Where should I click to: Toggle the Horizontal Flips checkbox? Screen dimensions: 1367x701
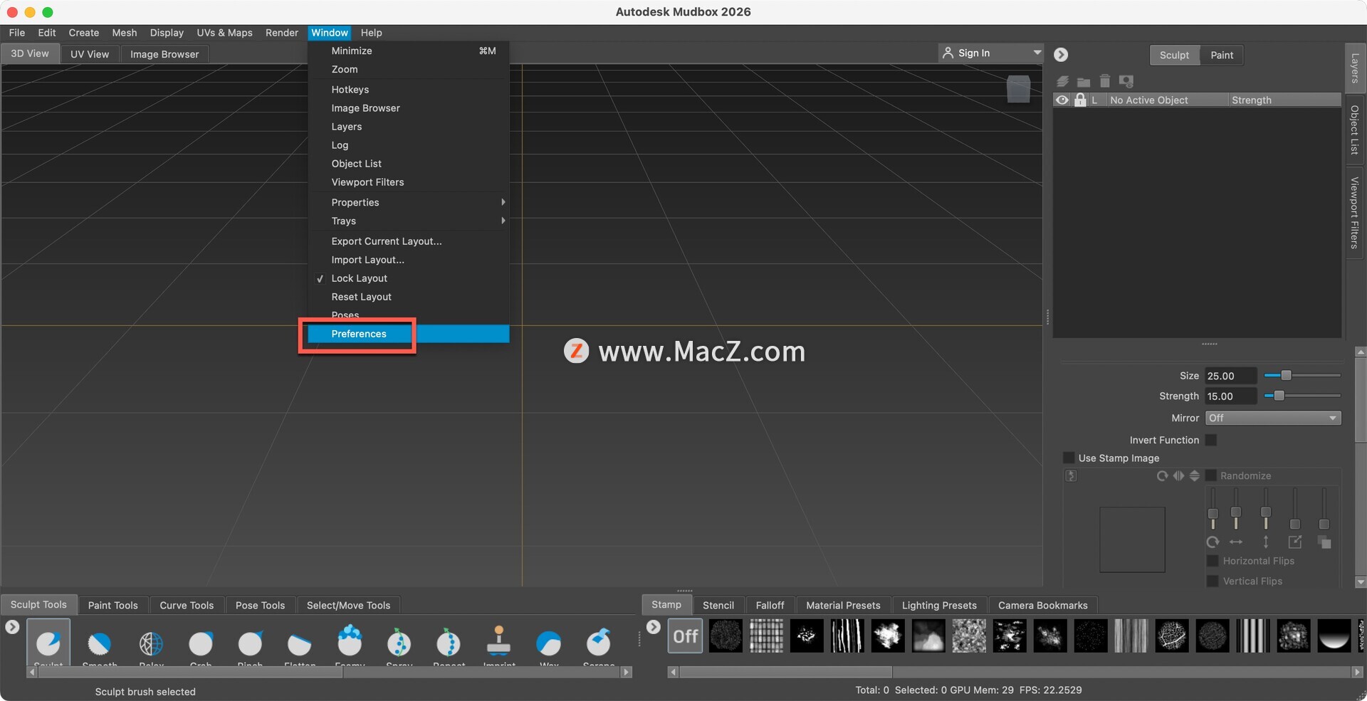click(1213, 561)
